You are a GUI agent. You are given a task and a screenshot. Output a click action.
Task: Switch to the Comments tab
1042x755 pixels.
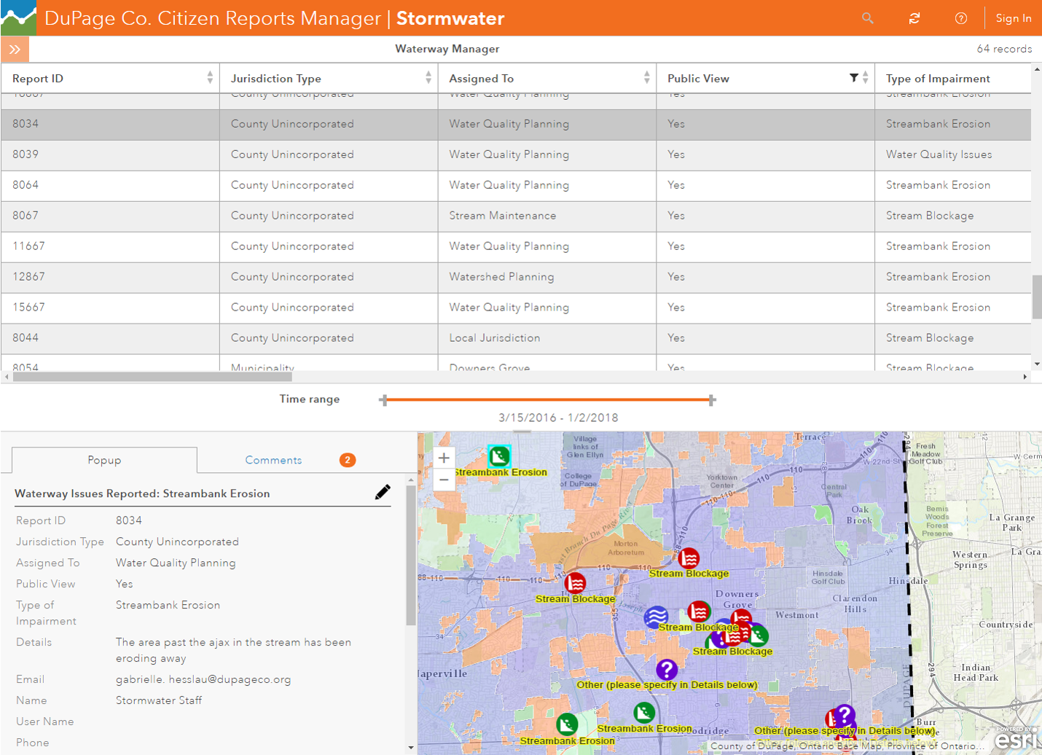pos(273,460)
